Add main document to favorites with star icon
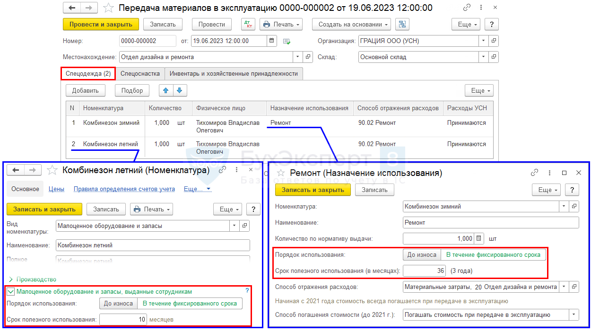Image resolution: width=591 pixels, height=332 pixels. 108,8
